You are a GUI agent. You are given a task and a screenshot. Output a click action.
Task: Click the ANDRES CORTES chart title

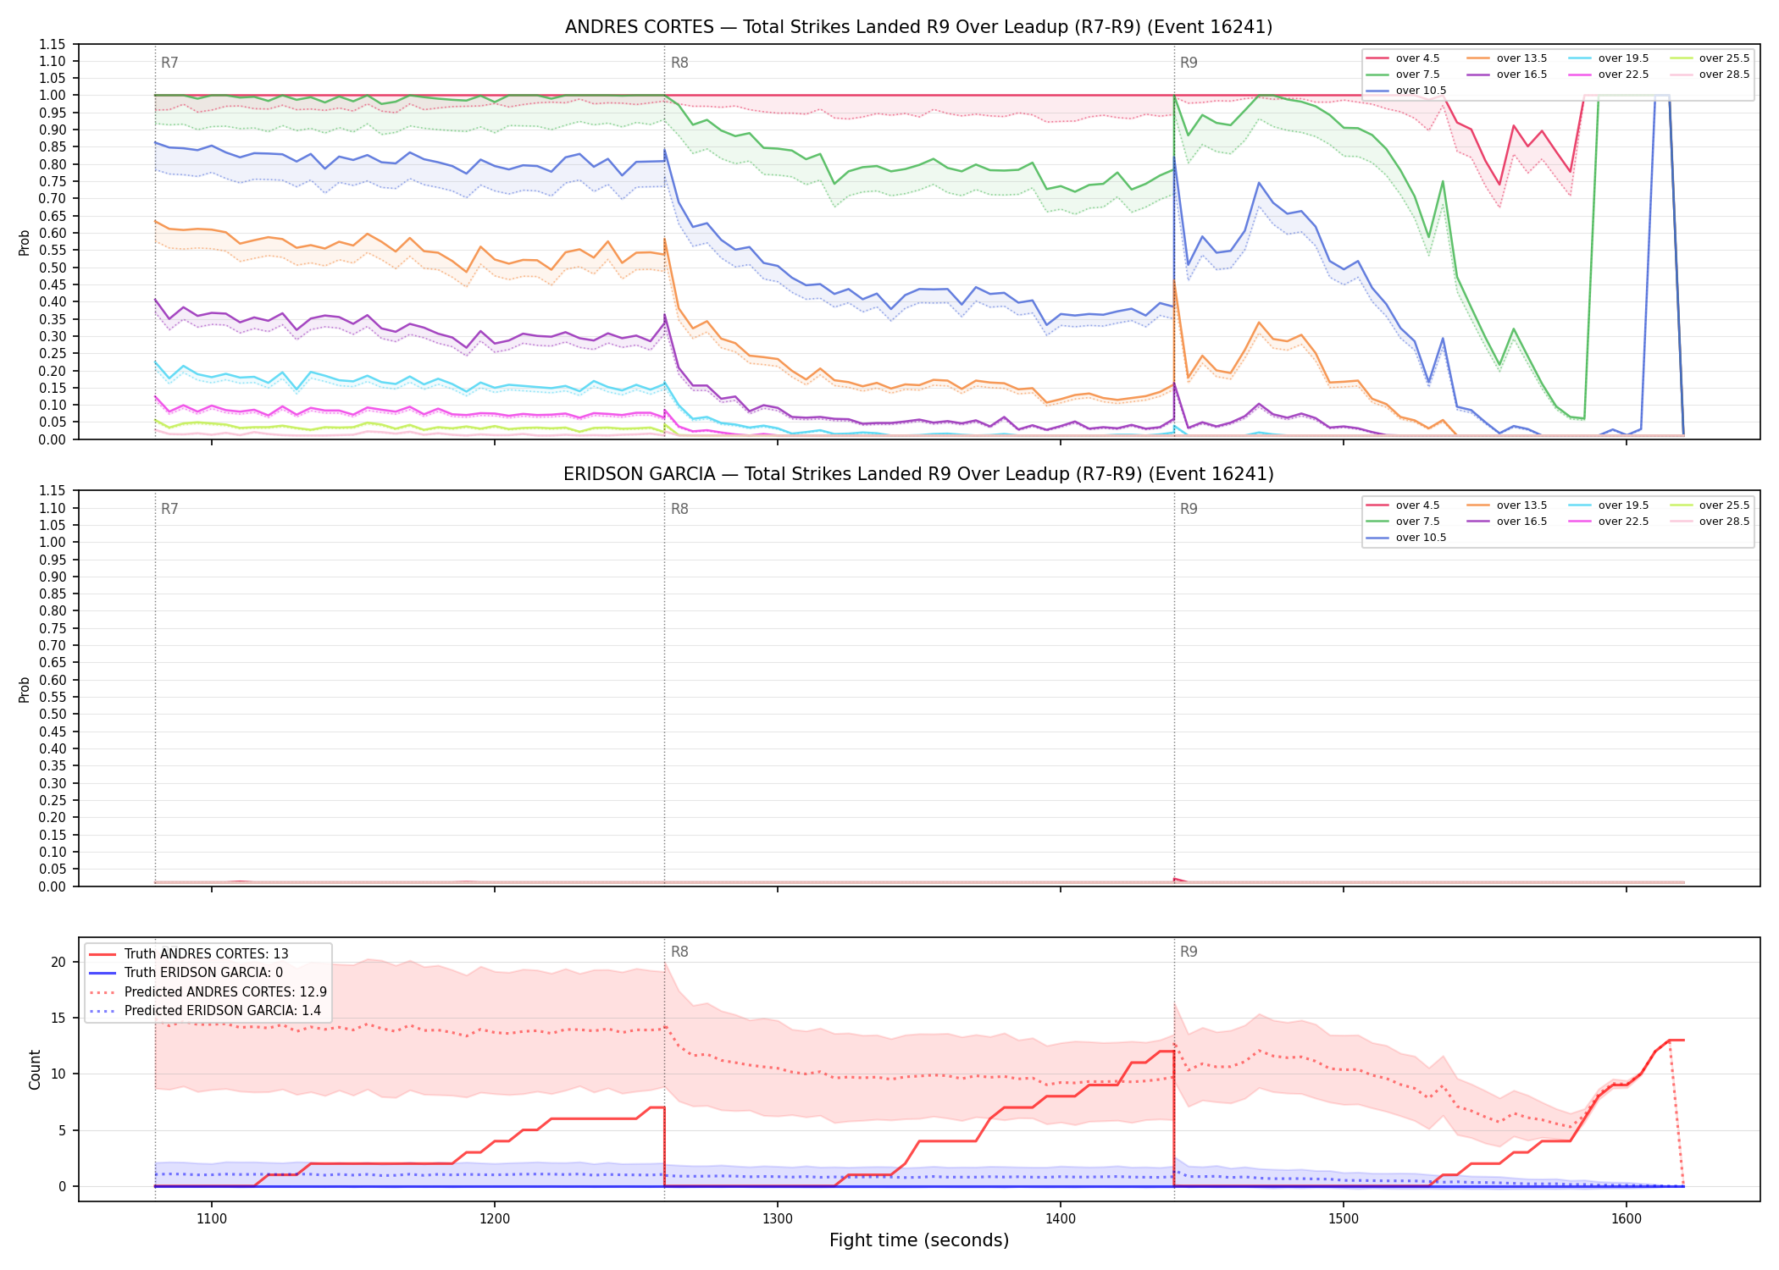click(x=918, y=27)
